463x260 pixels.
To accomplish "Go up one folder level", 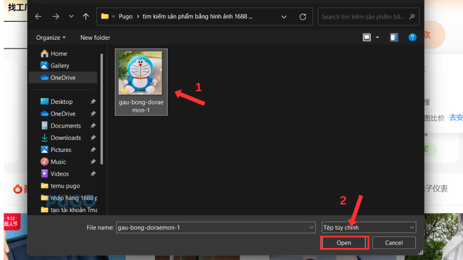I will [86, 17].
